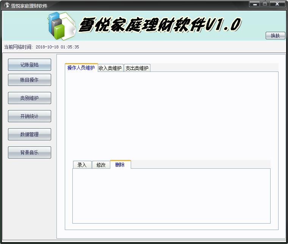The width and height of the screenshot is (288, 244).
Task: Switch to the 操作人员维护 tab
Action: tap(81, 68)
